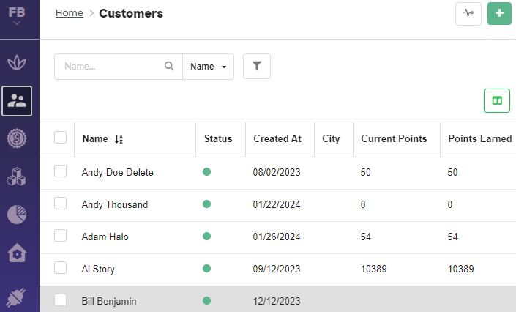
Task: Check the Adam Halo row checkbox
Action: tap(60, 236)
